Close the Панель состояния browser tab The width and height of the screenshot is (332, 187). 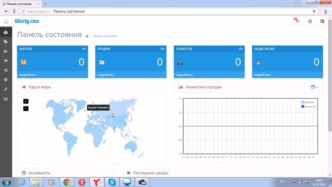pyautogui.click(x=38, y=4)
